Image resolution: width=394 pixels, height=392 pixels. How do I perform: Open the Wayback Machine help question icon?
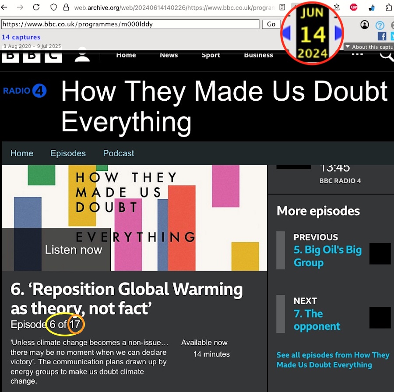(380, 25)
